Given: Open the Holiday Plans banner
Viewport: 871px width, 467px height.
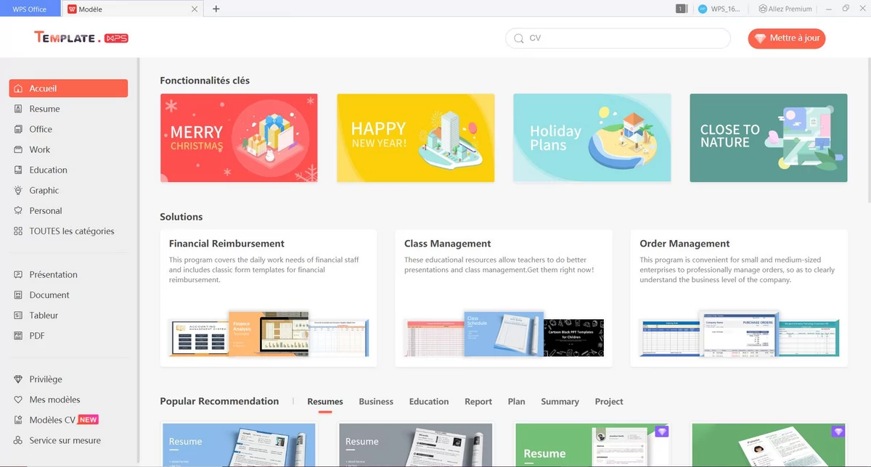Looking at the screenshot, I should tap(592, 138).
